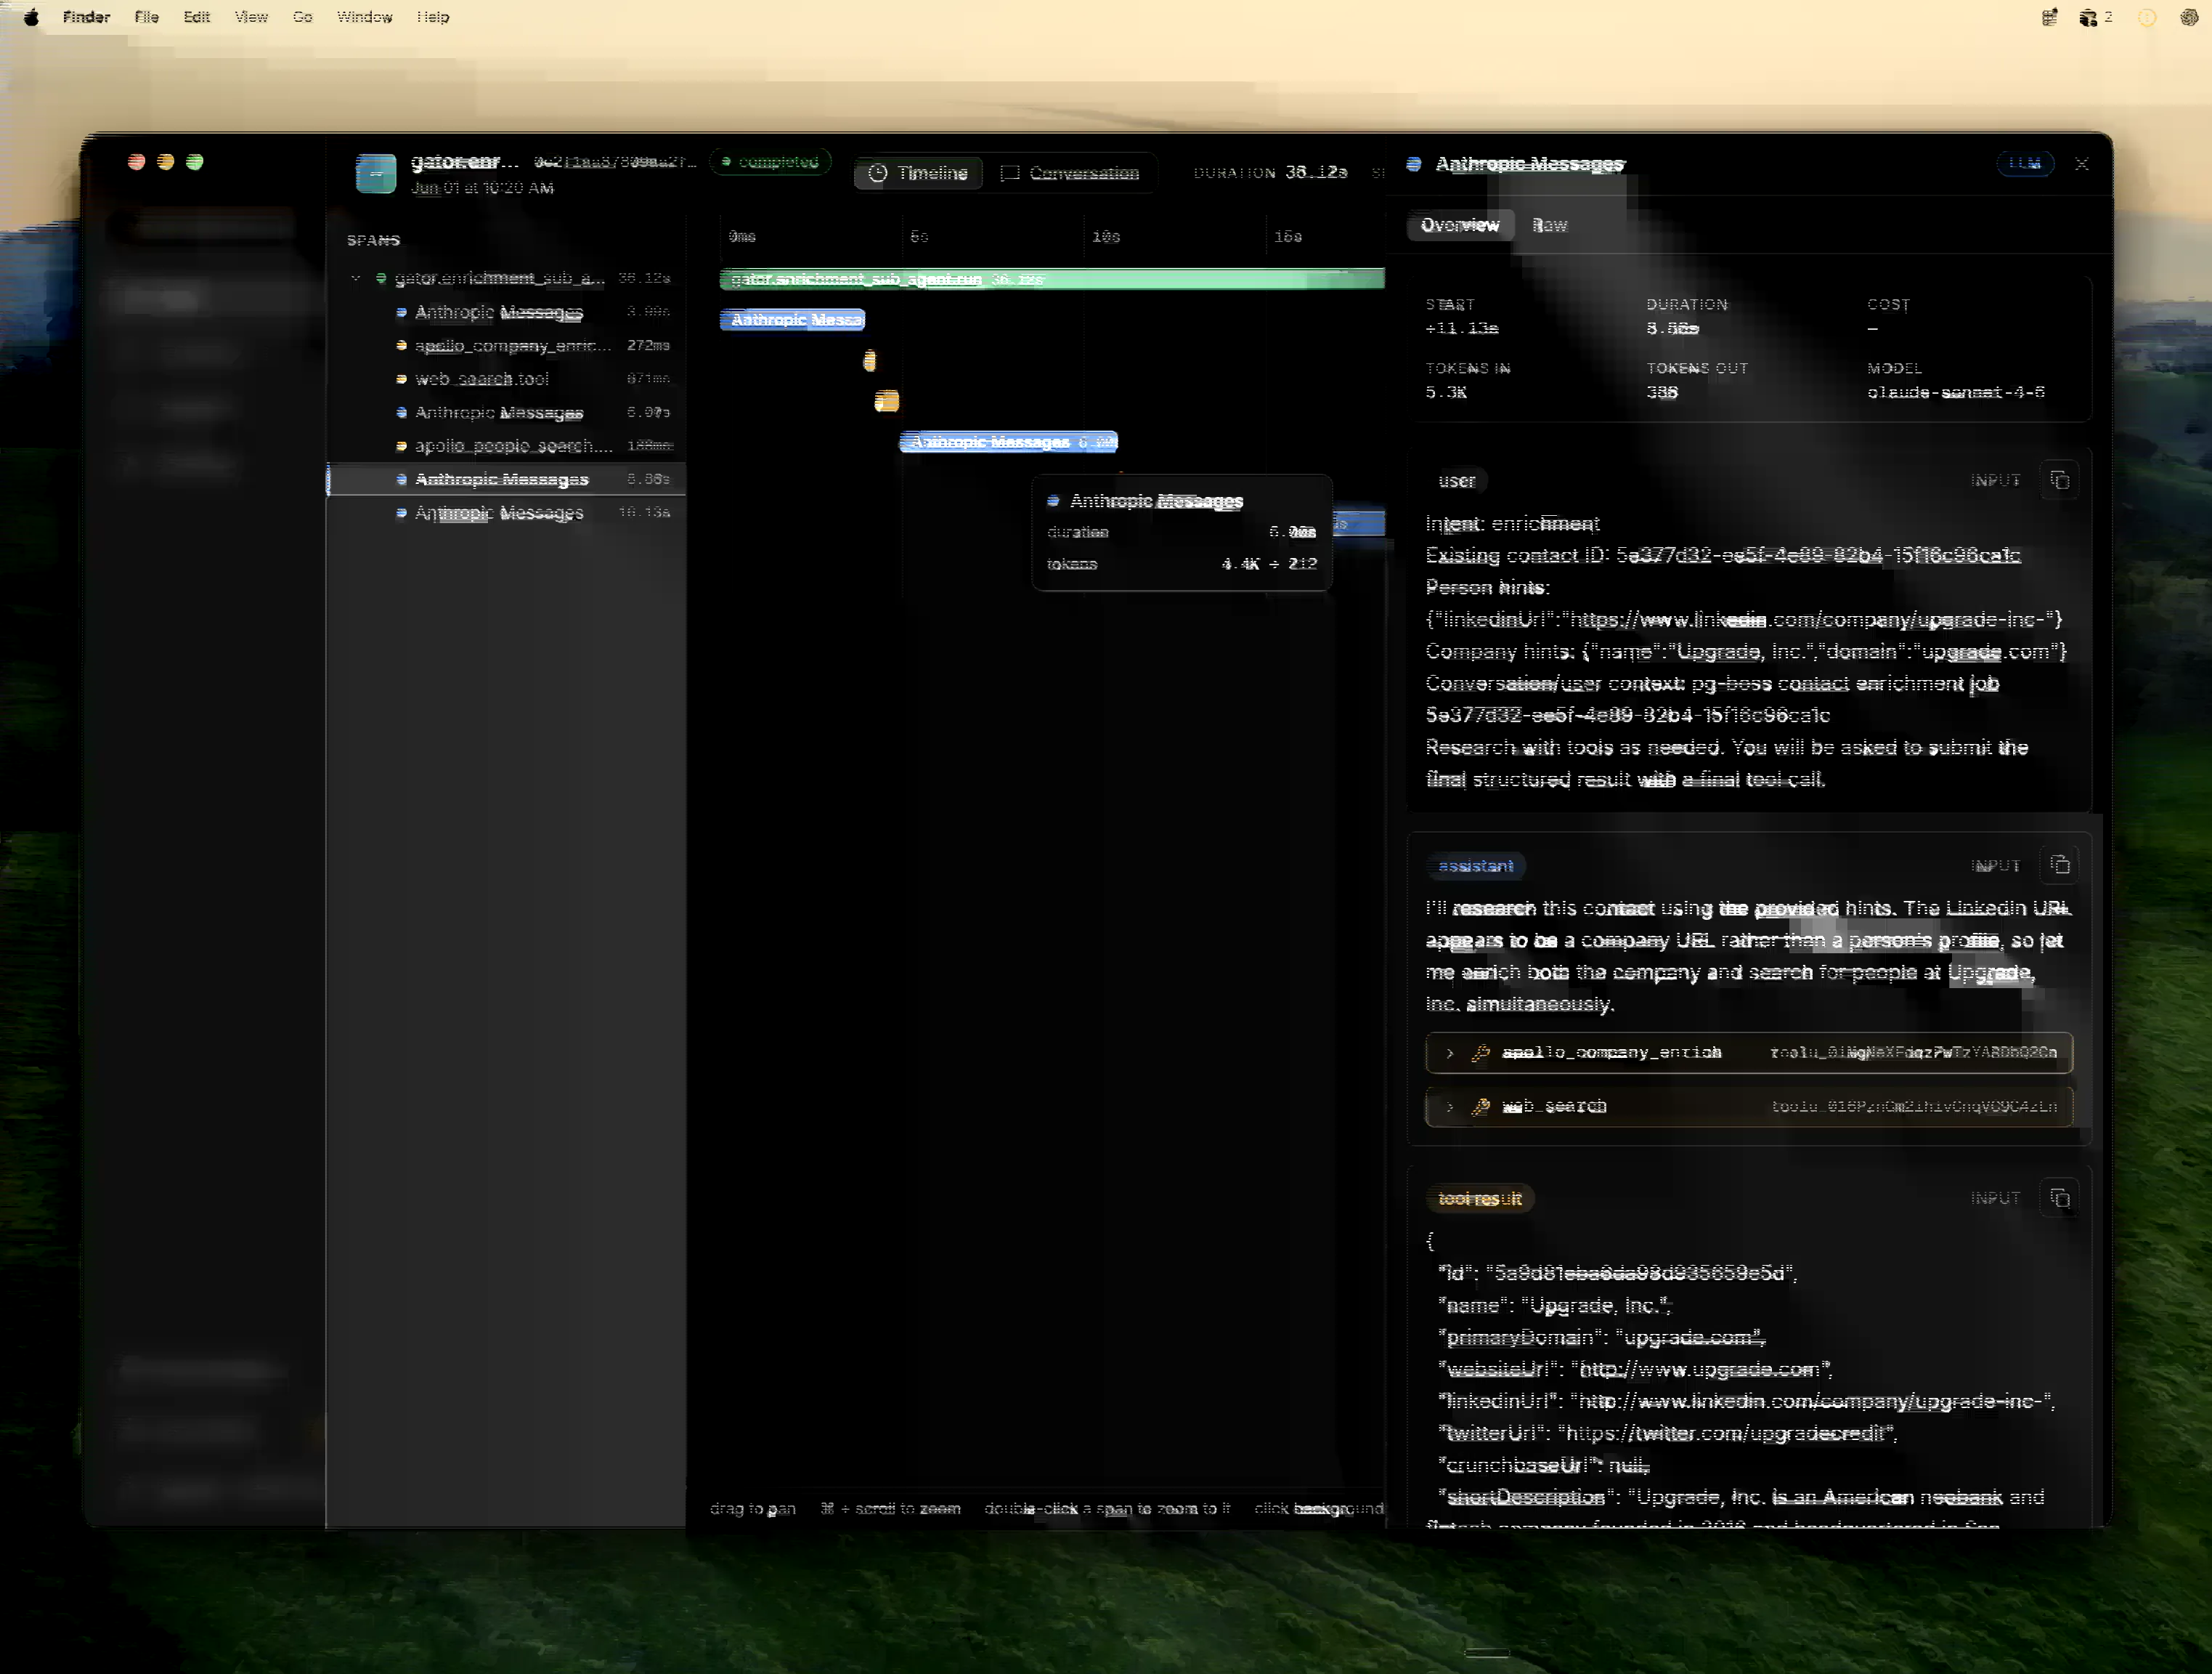Select the last Anthropic Messages span, 16.13s
Screen dimensions: 2212x1674
tap(506, 512)
